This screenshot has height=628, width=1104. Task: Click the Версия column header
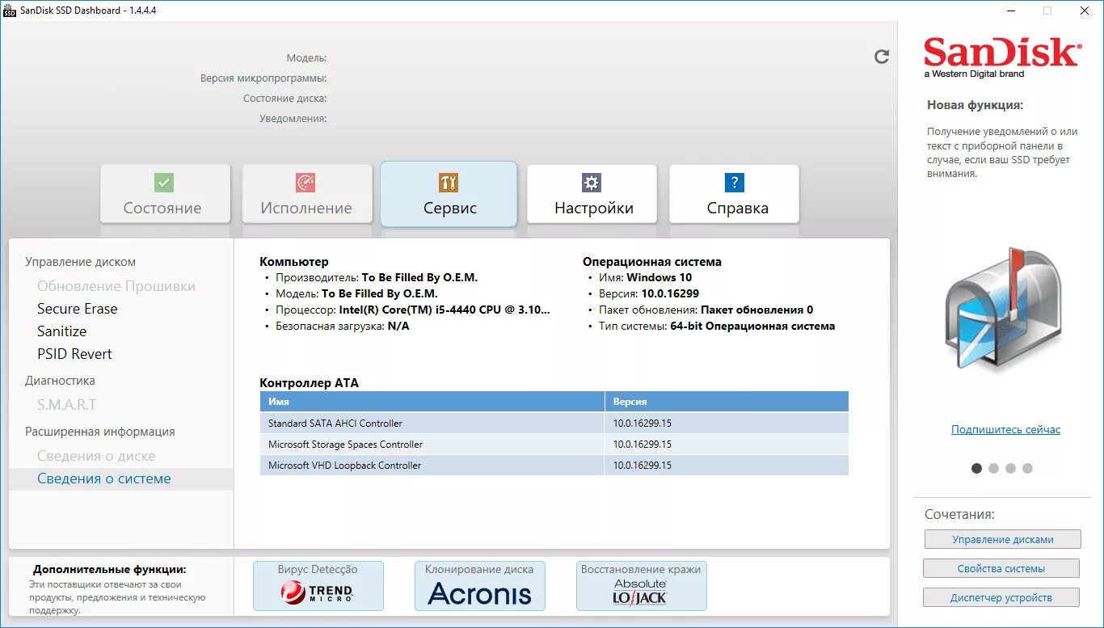[727, 402]
